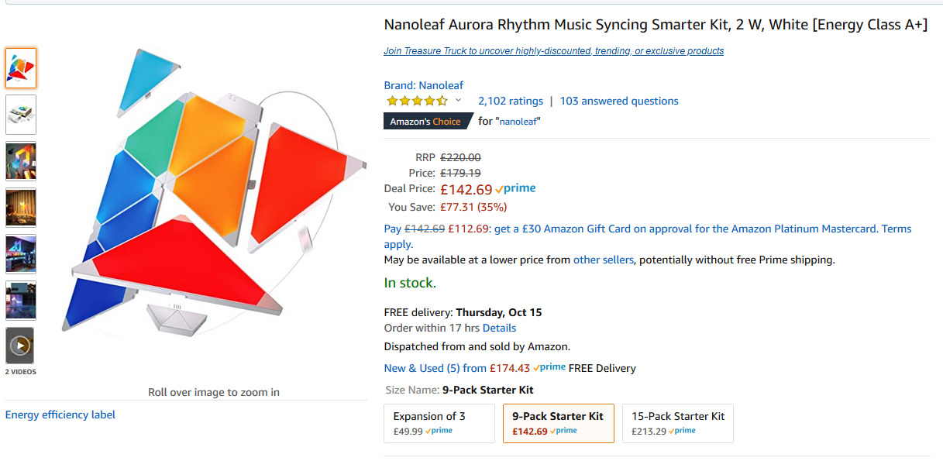This screenshot has width=943, height=461.
Task: Click the star rating icons
Action: 417,101
